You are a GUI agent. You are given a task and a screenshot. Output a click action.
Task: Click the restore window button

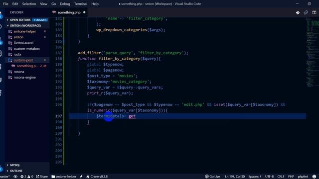309,4
